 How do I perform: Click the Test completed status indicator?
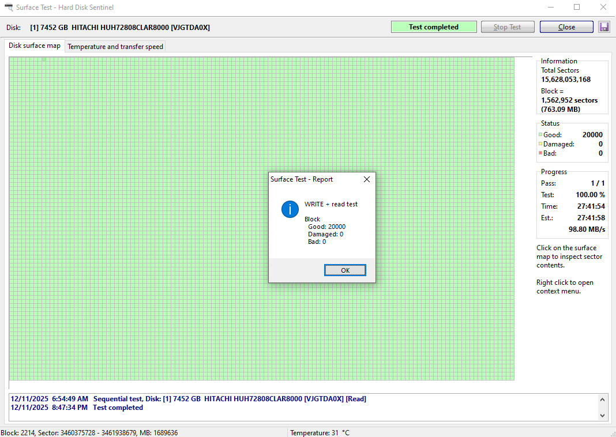click(434, 27)
